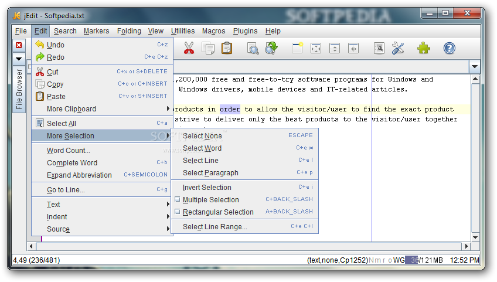Click the (text,none,Cp1252) mode status text
497x282 pixels.
click(338, 260)
